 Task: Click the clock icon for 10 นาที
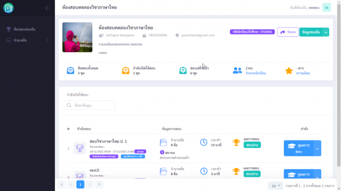204,142
